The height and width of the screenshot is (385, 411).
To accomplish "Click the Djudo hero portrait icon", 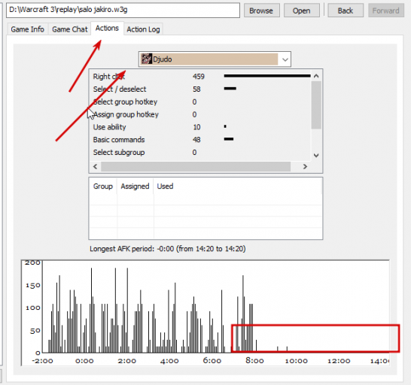I will tap(146, 59).
